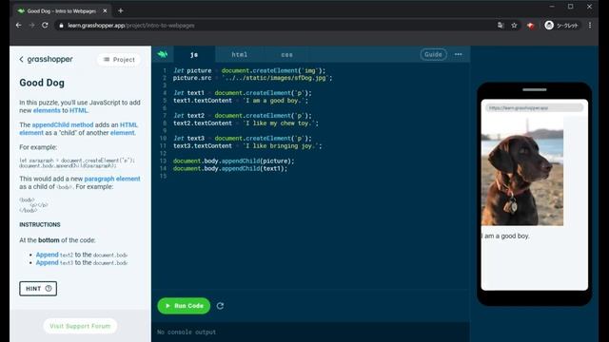Click the site lock icon in address bar
This screenshot has height=342, width=609.
(61, 26)
